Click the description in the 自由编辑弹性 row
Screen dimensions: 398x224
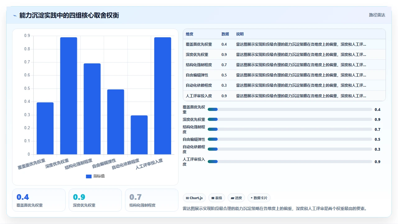click(x=301, y=75)
